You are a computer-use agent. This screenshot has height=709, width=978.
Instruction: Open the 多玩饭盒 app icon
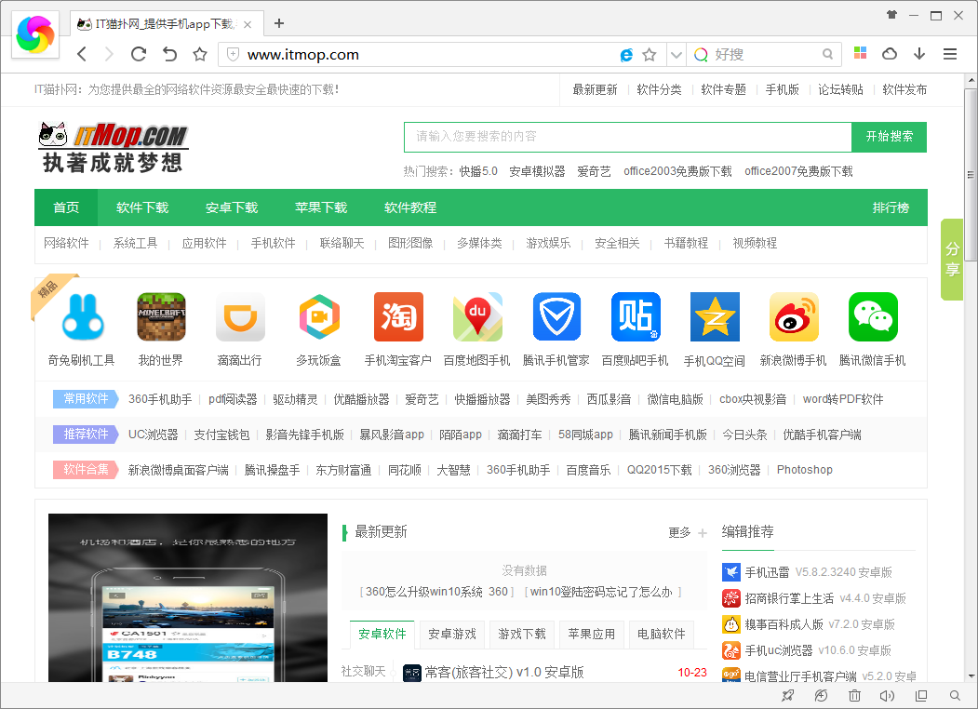click(319, 316)
